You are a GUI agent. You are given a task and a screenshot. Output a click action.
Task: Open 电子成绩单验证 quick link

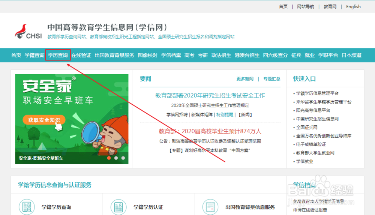tap(311, 144)
